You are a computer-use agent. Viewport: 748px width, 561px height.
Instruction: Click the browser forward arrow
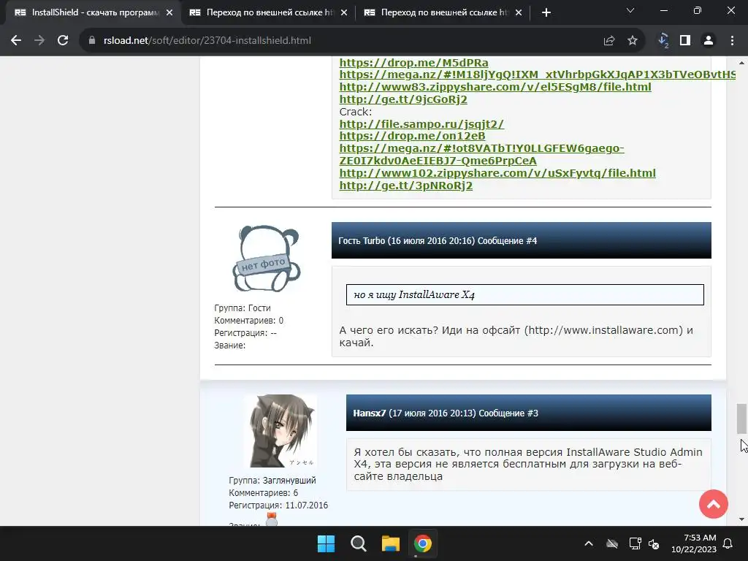tap(39, 41)
